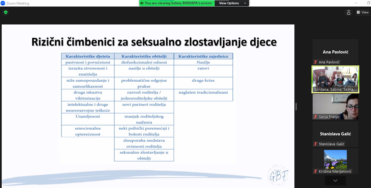Click Sanja Franjic's muted microphone icon

click(315, 117)
